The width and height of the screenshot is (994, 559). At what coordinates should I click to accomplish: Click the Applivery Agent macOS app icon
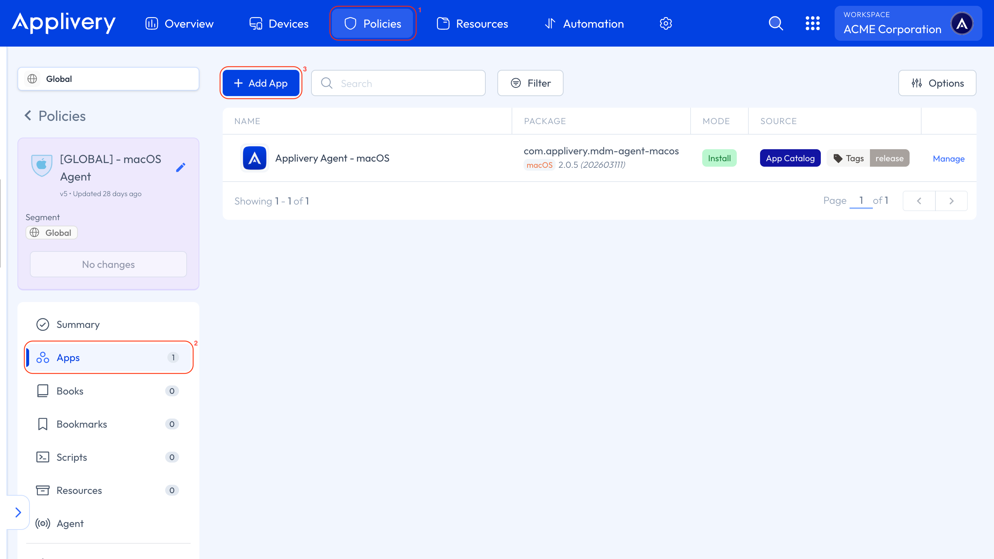254,158
